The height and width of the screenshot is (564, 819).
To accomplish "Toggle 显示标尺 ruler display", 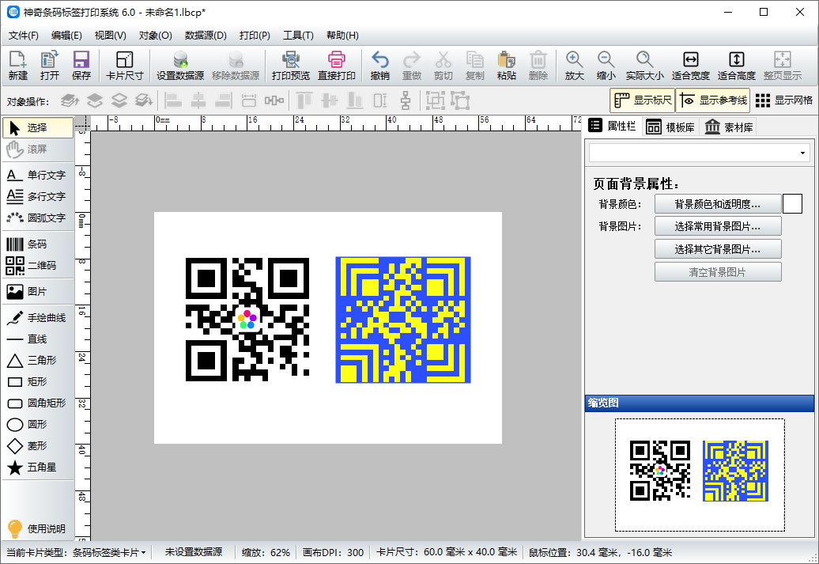I will coord(642,100).
